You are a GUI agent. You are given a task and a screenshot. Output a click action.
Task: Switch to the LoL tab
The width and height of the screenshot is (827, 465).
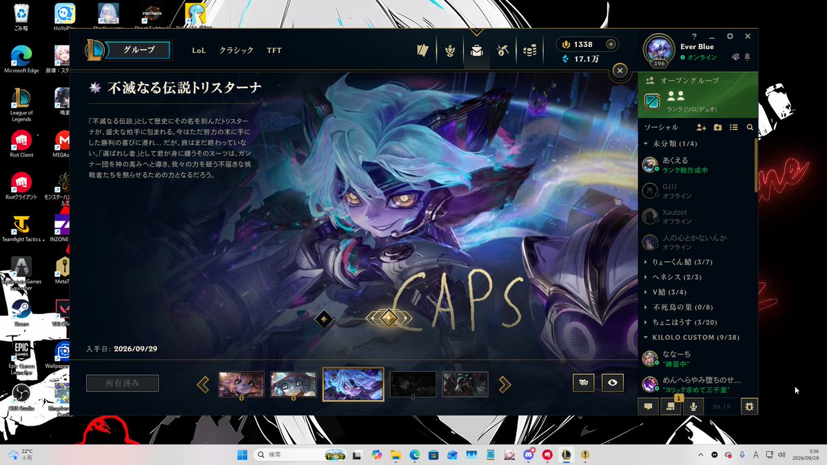[x=198, y=50]
